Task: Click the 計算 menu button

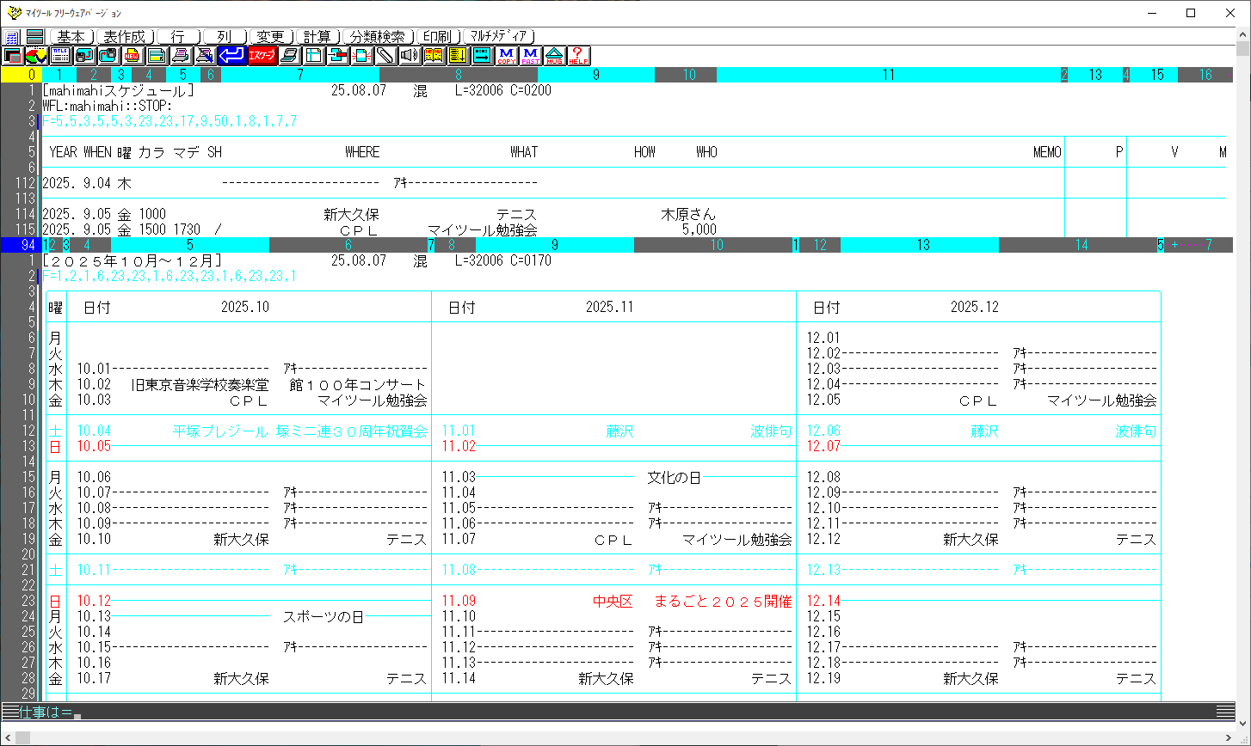Action: coord(317,37)
